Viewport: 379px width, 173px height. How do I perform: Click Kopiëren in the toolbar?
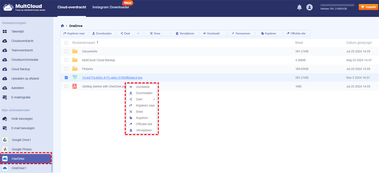[268, 33]
